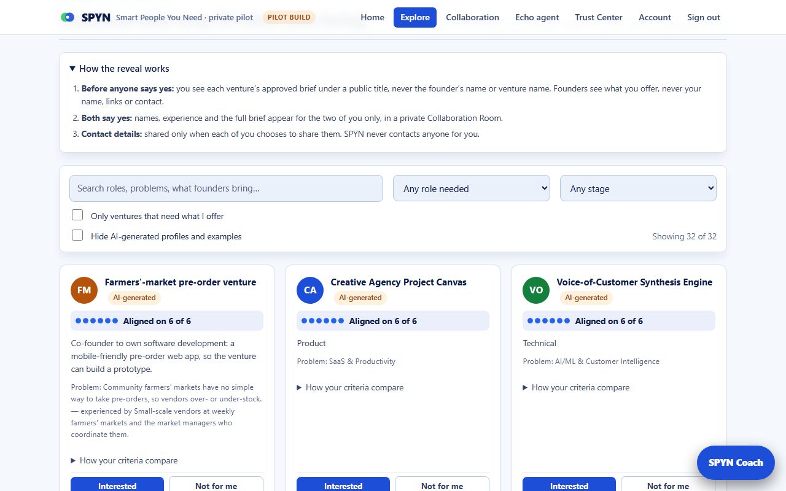The image size is (786, 491).
Task: Select the Explore nav item
Action: pyautogui.click(x=415, y=17)
